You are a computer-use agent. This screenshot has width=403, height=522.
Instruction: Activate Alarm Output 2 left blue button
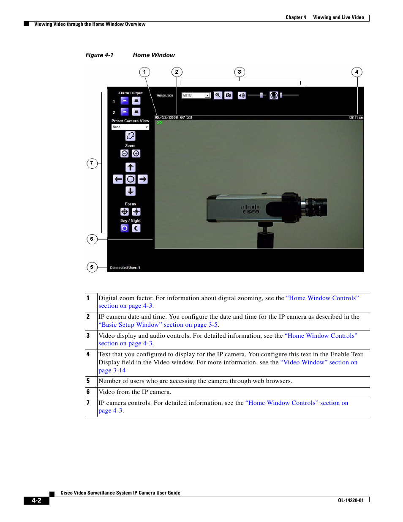(x=125, y=112)
